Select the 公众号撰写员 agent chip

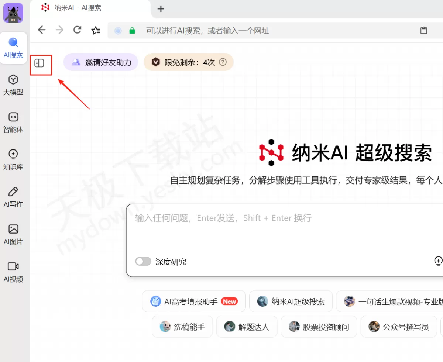click(x=399, y=327)
